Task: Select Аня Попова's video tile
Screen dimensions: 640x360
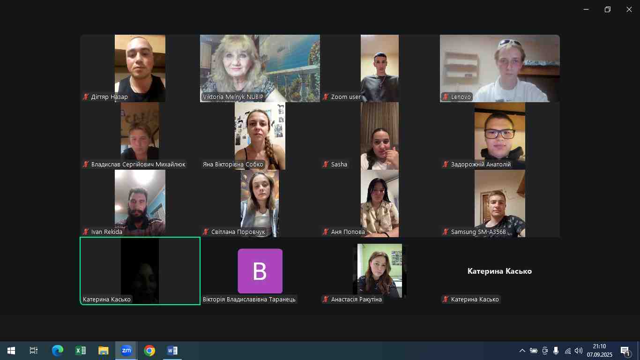Action: [380, 203]
